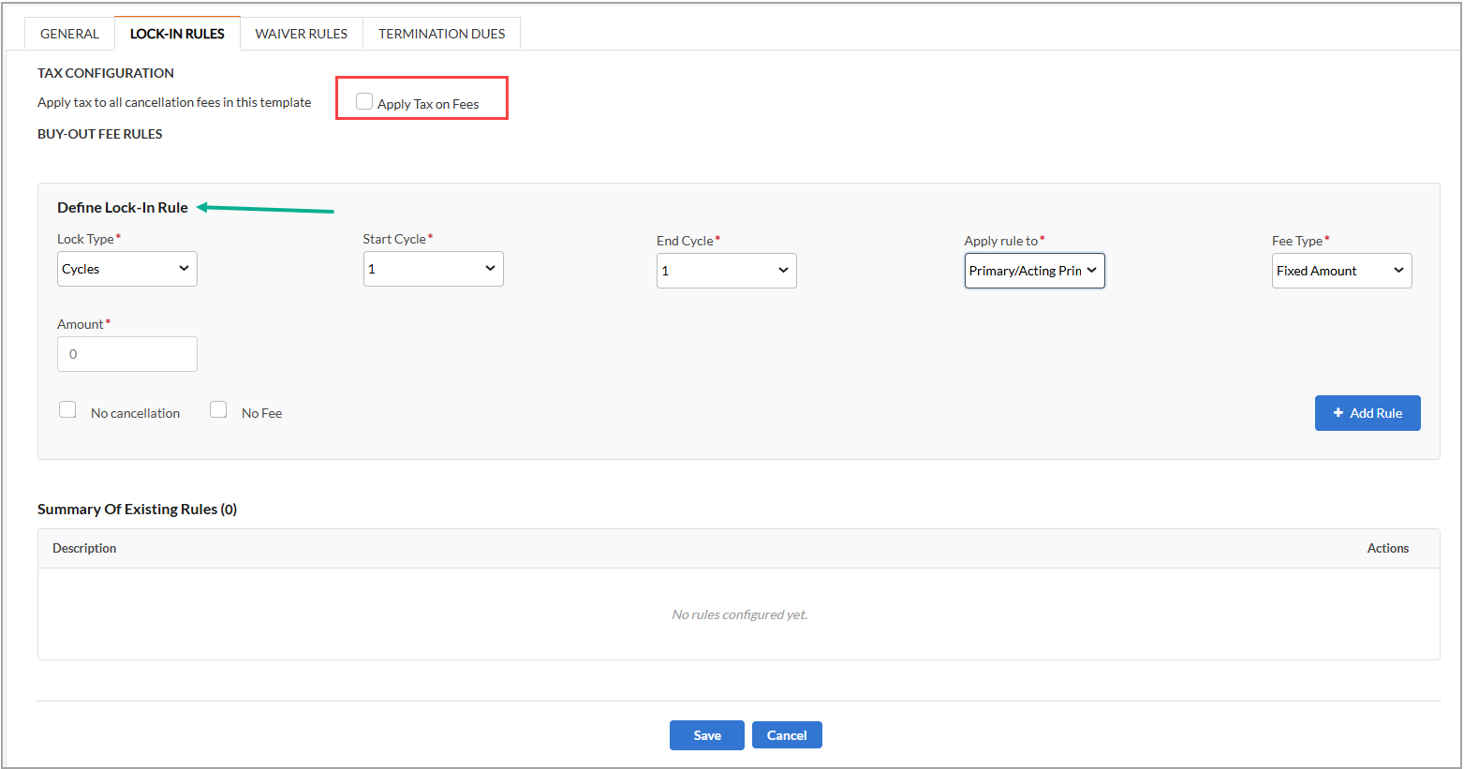This screenshot has width=1464, height=769.
Task: Enable the Apply Tax on Fees checkbox
Action: coord(364,102)
